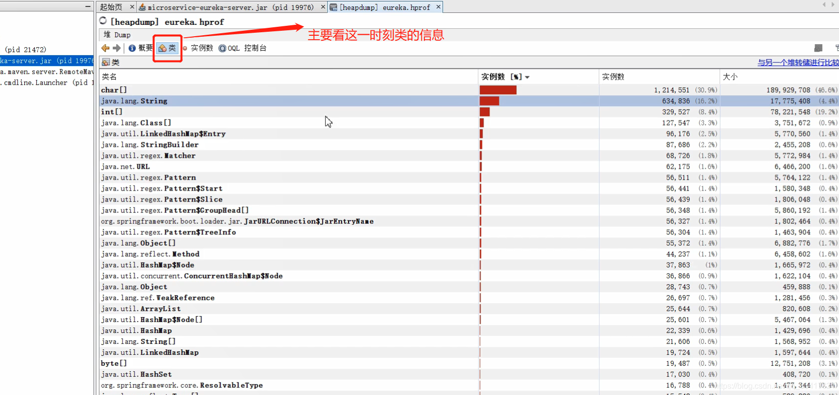Select the maven.server.RemoteMaven entry
This screenshot has width=839, height=395.
(47, 71)
